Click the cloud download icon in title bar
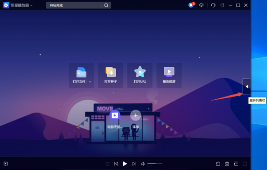This screenshot has width=267, height=170. point(201,5)
